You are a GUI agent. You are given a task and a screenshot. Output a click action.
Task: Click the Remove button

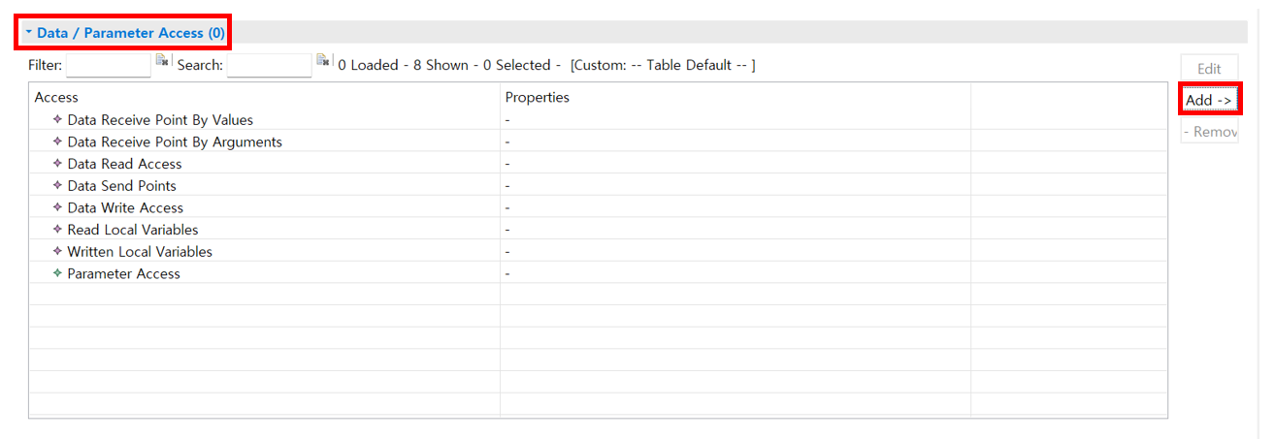[x=1209, y=132]
